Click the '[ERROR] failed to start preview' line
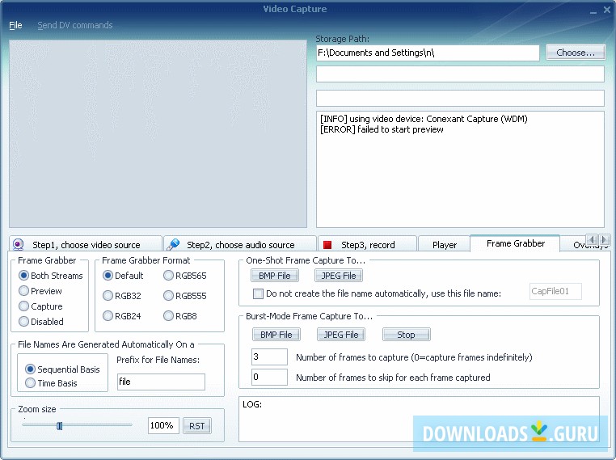The width and height of the screenshot is (616, 460). pyautogui.click(x=382, y=129)
